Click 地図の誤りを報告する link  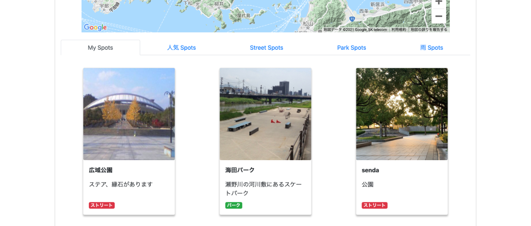tap(429, 30)
